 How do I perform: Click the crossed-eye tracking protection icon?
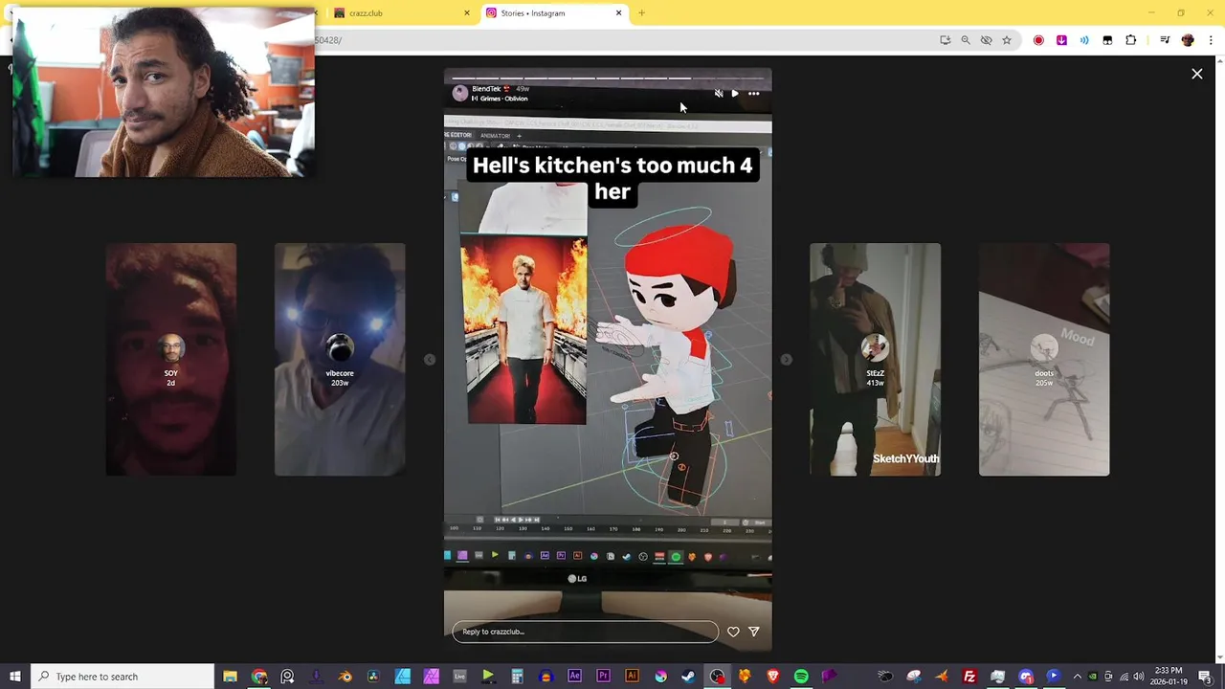click(x=986, y=40)
